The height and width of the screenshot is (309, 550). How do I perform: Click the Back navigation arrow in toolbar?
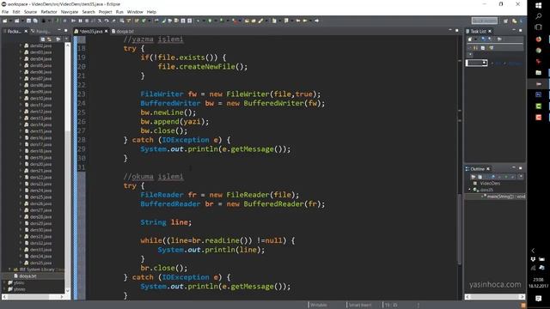pyautogui.click(x=305, y=21)
